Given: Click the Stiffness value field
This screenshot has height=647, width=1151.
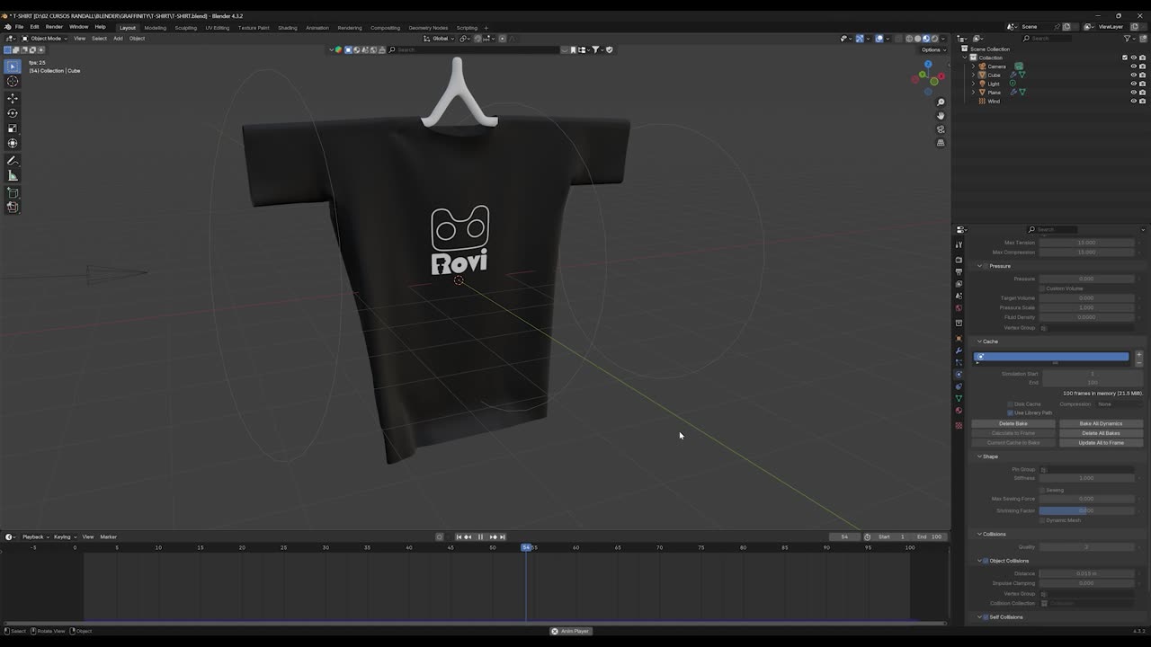Looking at the screenshot, I should coord(1086,478).
